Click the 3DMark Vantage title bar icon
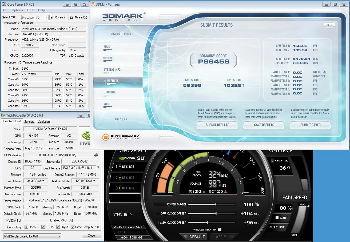This screenshot has height=242, width=350. click(x=94, y=4)
